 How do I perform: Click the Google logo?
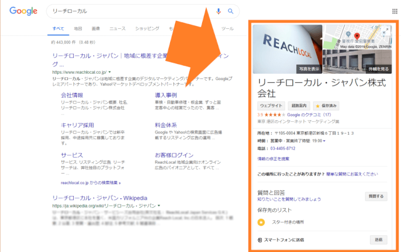(24, 11)
